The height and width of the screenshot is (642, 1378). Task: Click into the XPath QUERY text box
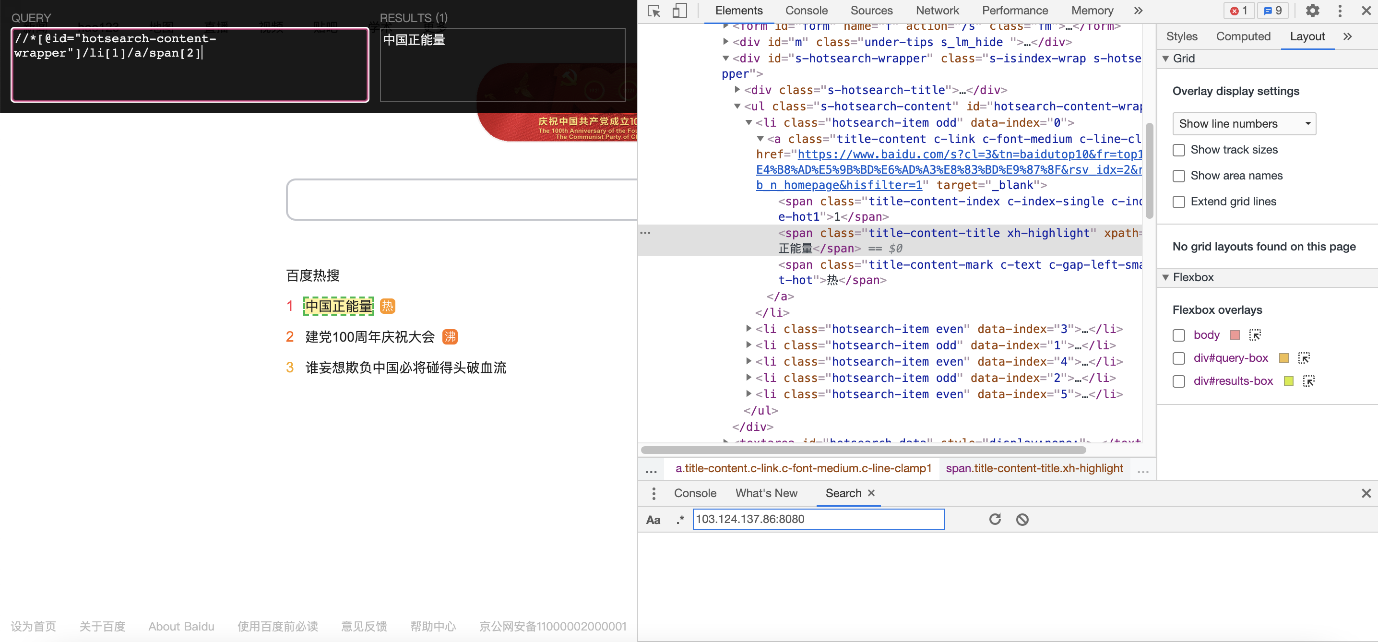(190, 65)
